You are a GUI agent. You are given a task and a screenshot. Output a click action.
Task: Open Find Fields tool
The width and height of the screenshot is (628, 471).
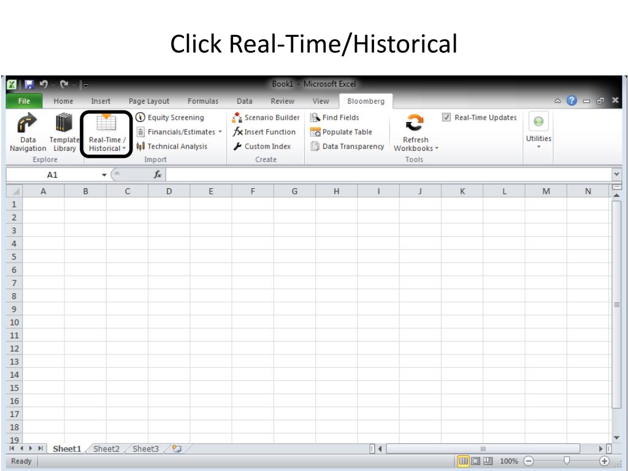[335, 117]
